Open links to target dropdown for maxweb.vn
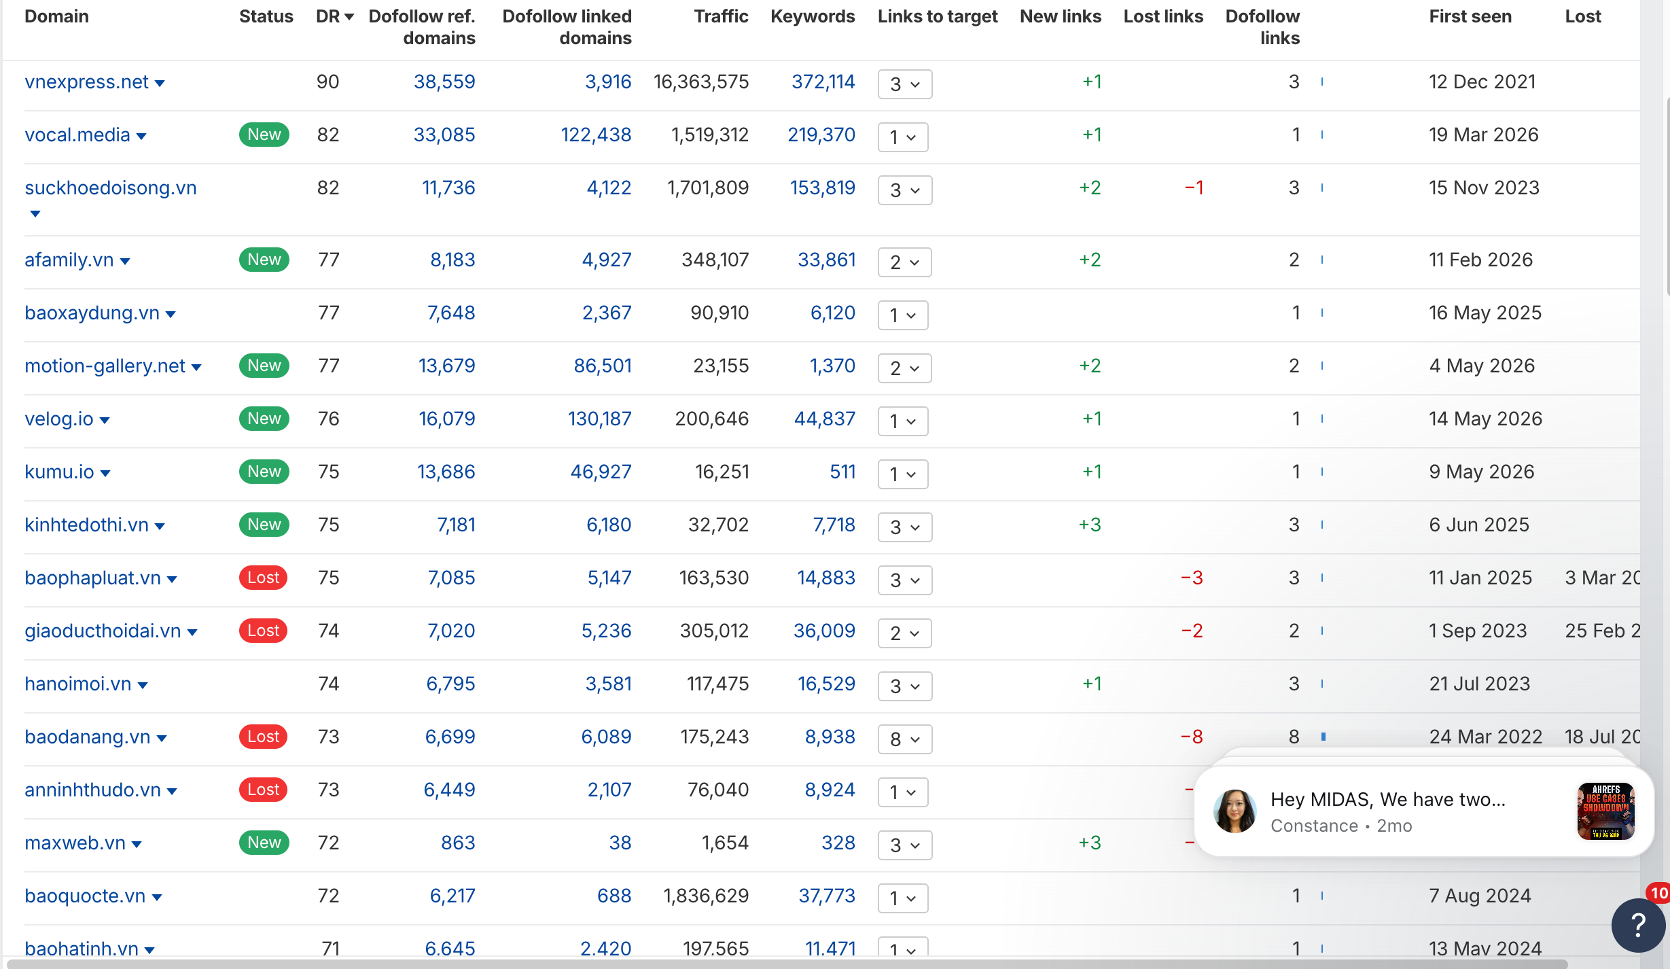Screen dimensions: 1670x969 point(905,845)
